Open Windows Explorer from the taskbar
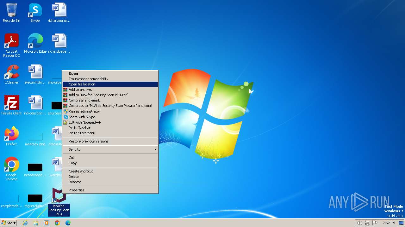Viewport: 405px width, 227px height. 36,223
